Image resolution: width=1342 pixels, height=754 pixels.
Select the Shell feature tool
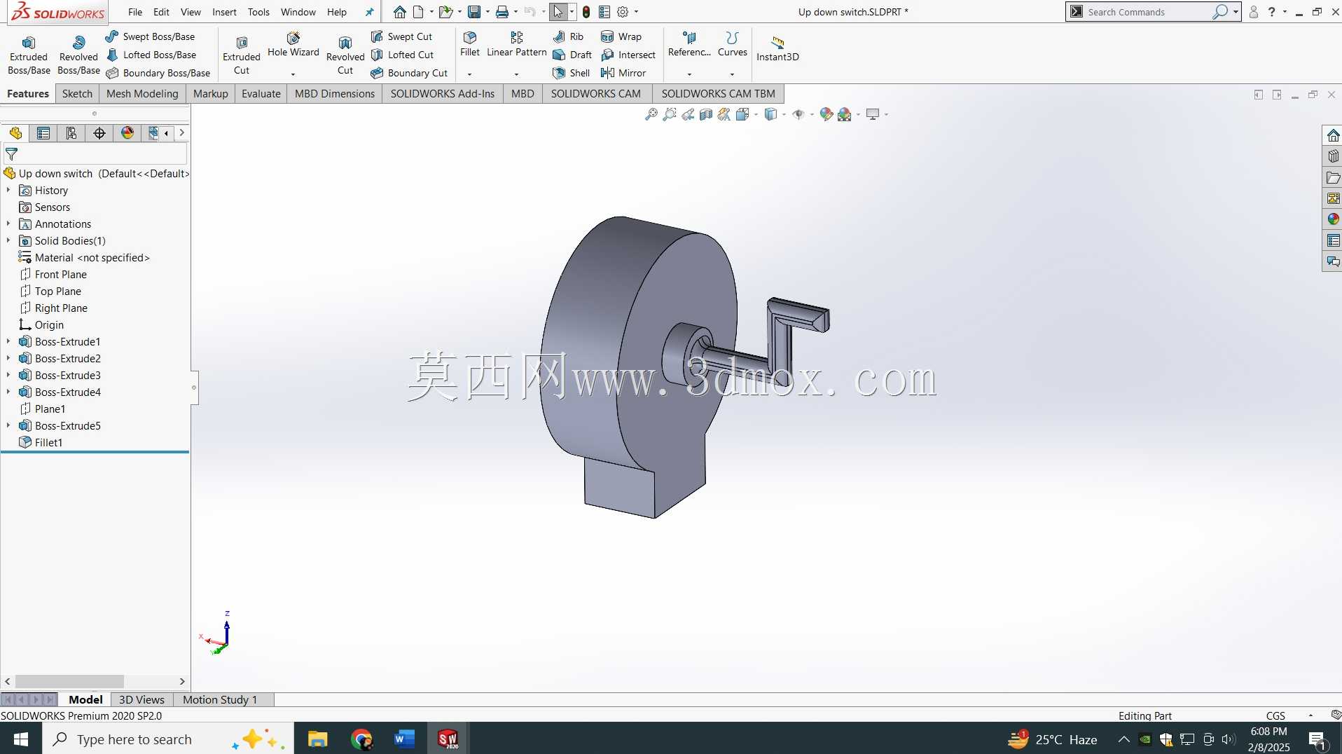(x=572, y=73)
